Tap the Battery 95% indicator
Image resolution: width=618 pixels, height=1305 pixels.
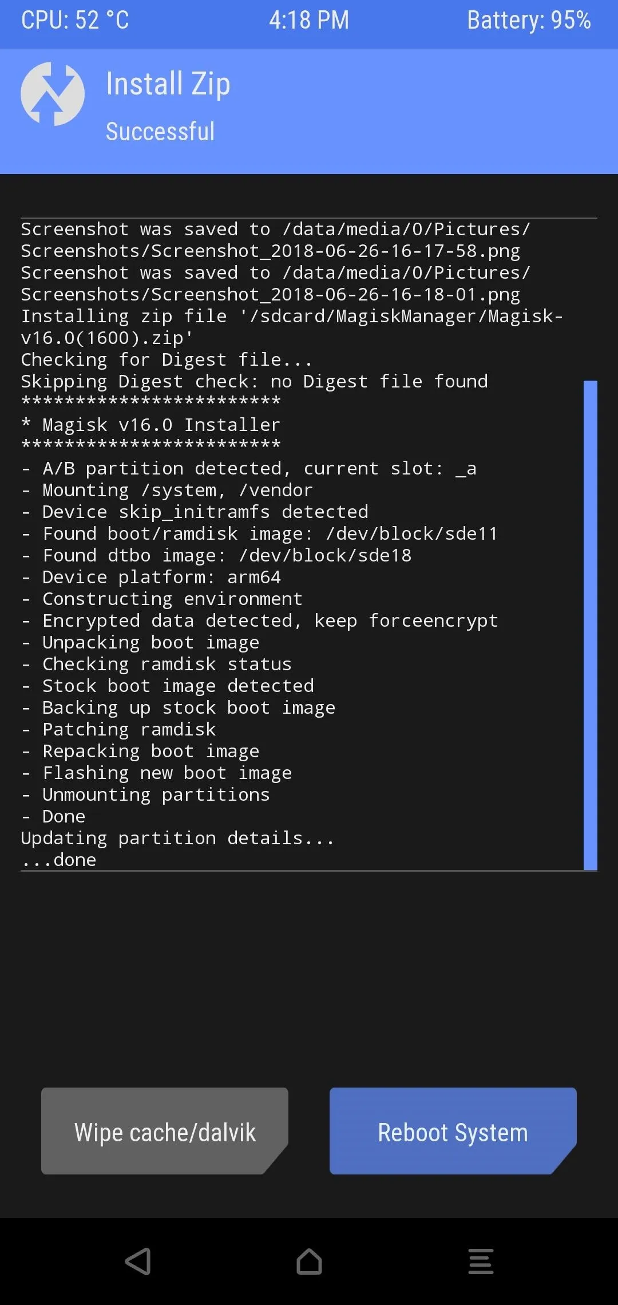(529, 20)
